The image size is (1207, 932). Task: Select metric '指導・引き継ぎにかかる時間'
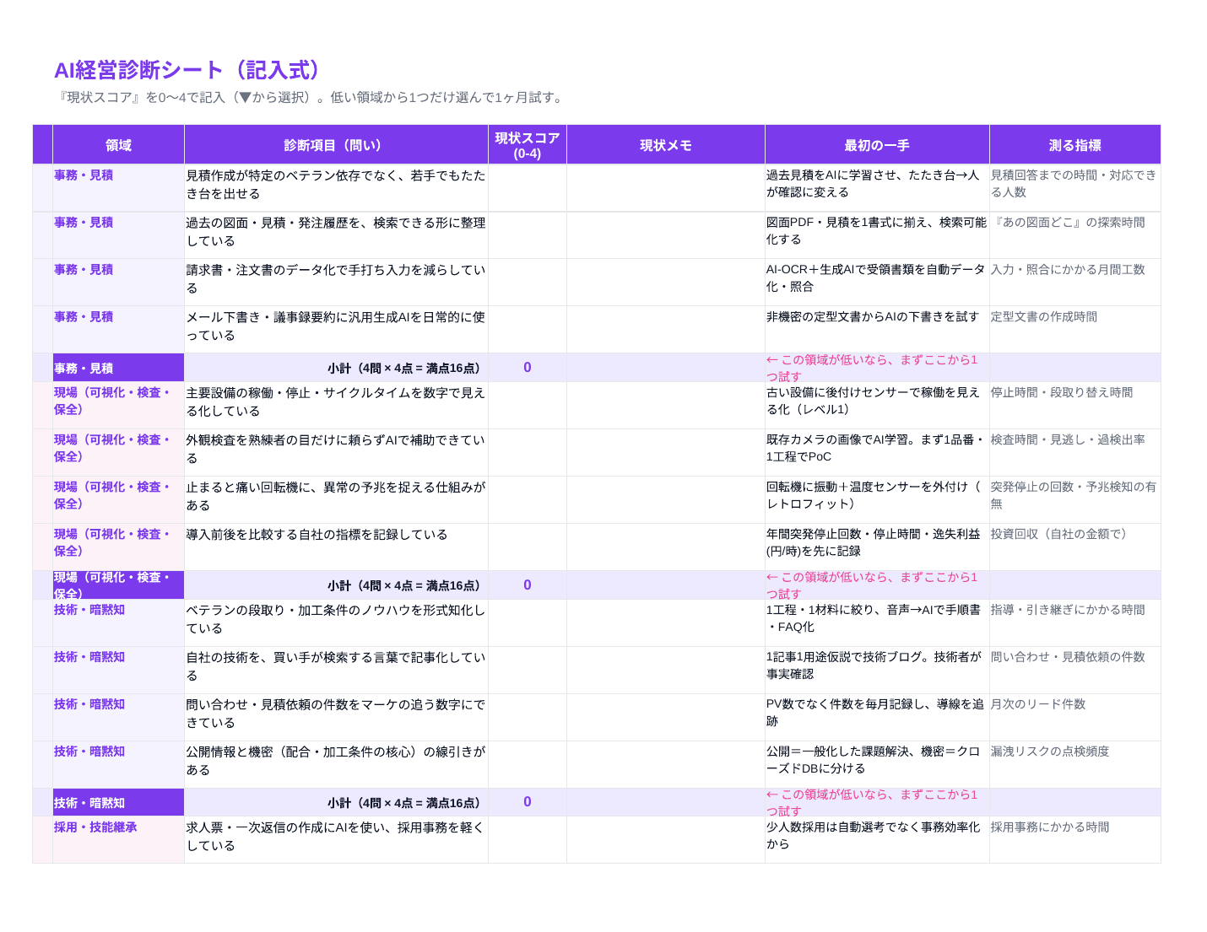click(x=1074, y=622)
